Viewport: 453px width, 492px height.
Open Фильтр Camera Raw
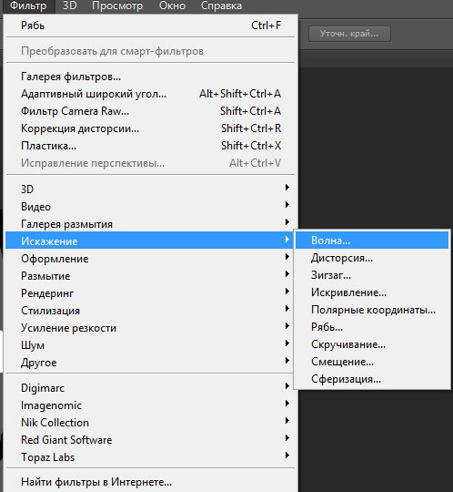click(x=150, y=111)
